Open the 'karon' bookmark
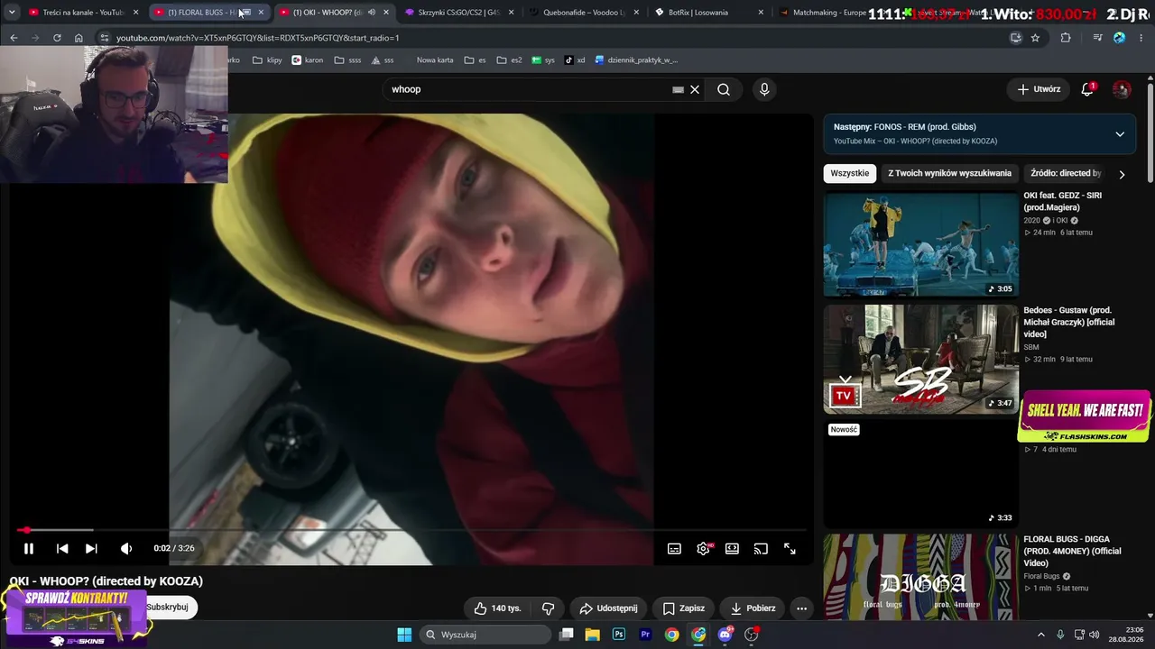Image resolution: width=1155 pixels, height=649 pixels. click(307, 60)
